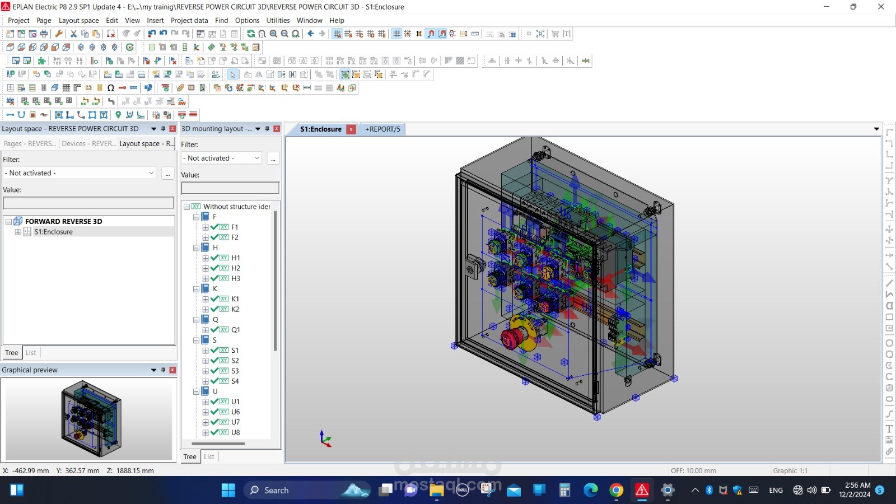Click the Cut scissors icon
This screenshot has height=504, width=896.
(73, 34)
